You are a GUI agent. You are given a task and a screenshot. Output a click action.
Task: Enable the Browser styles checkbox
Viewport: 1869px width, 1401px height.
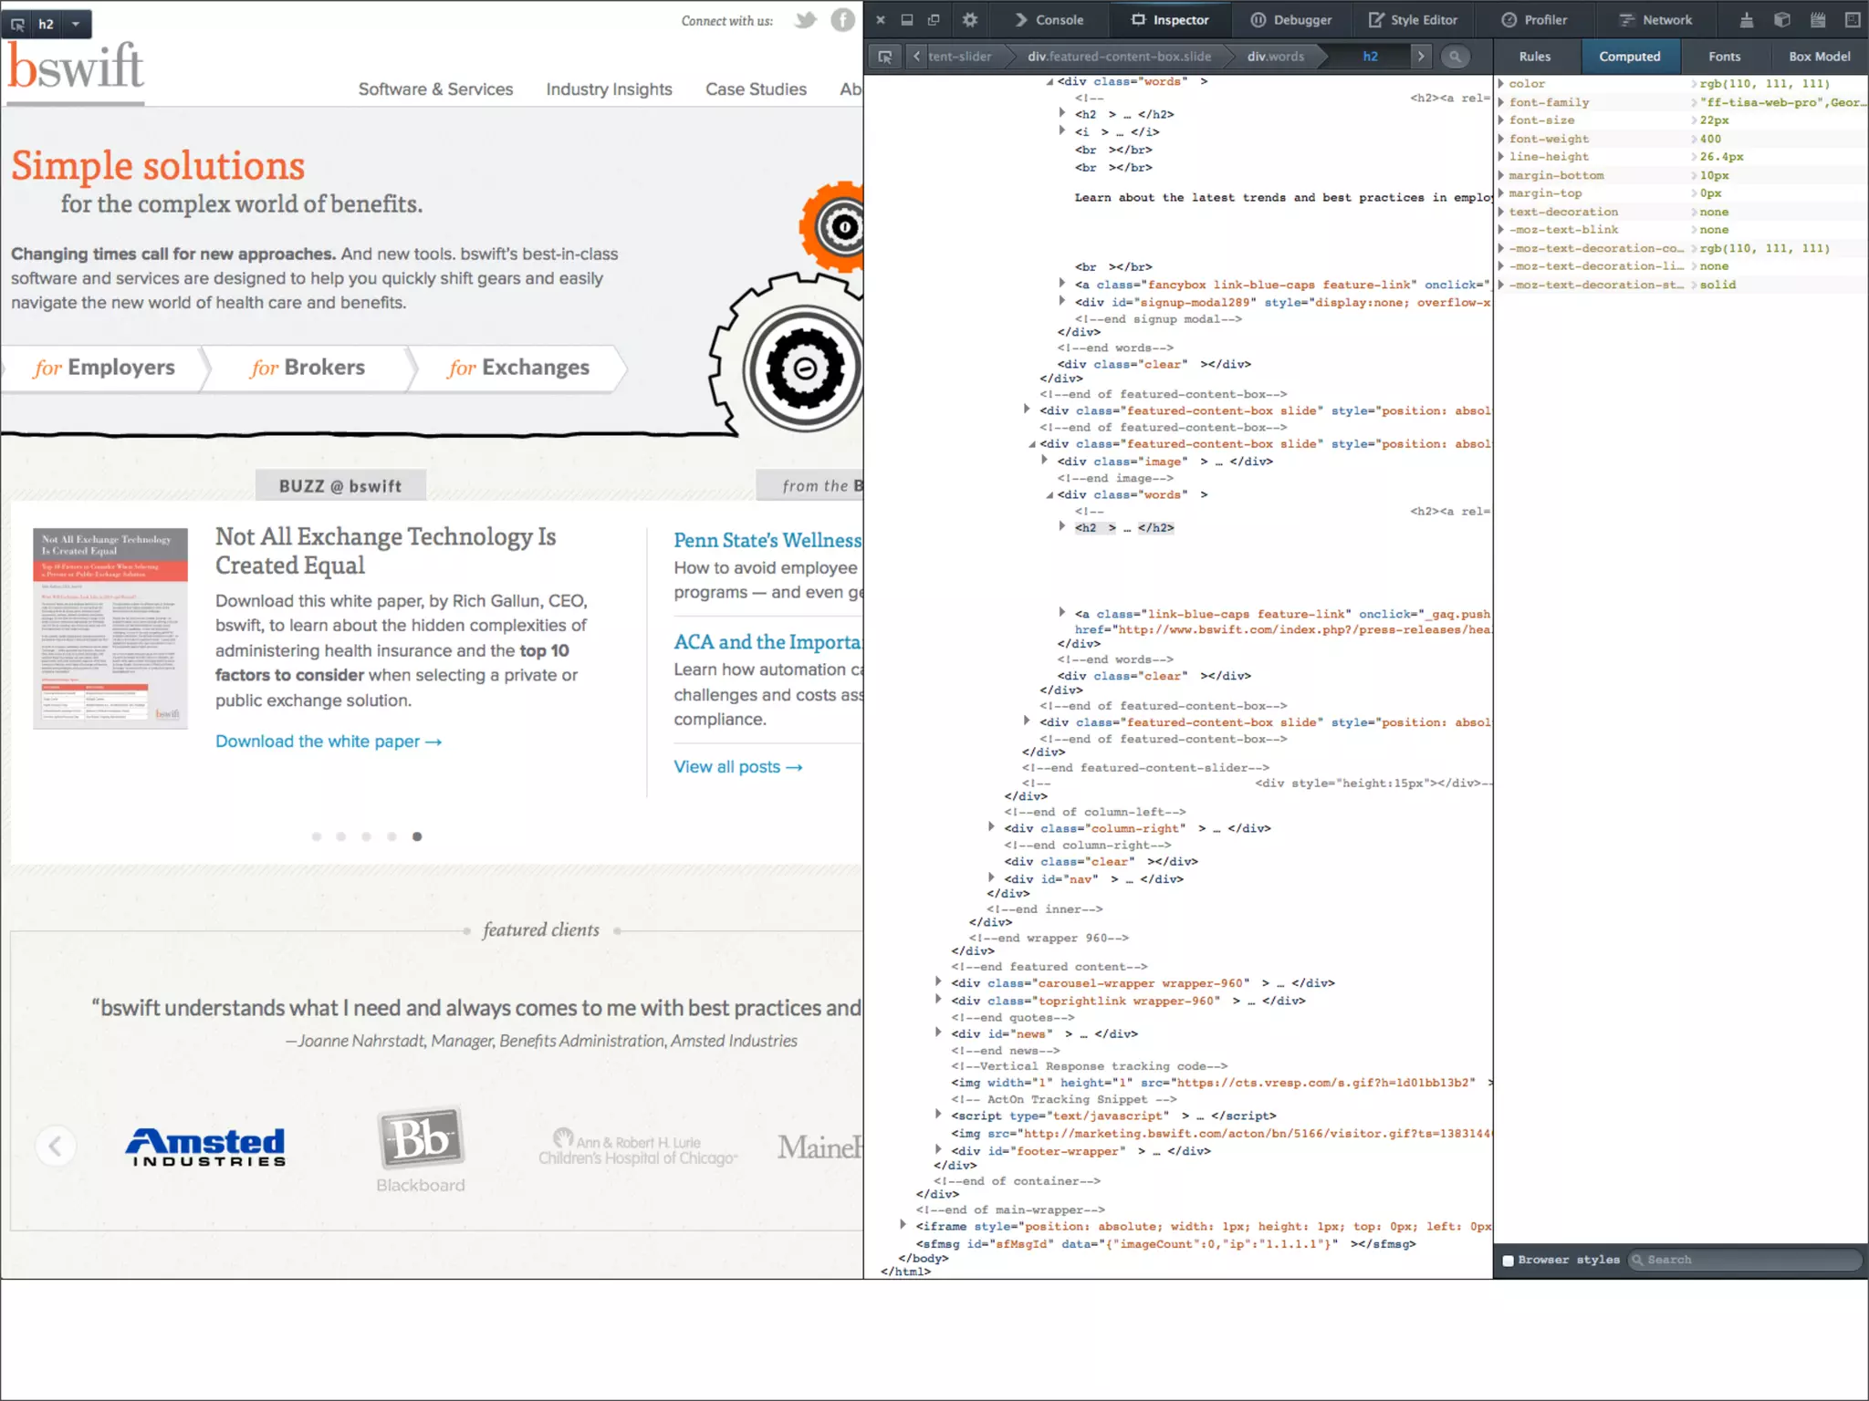(x=1509, y=1261)
